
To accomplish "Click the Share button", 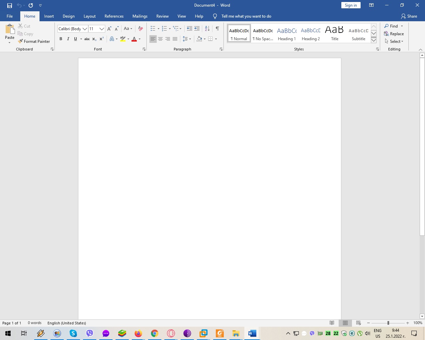I will click(409, 16).
